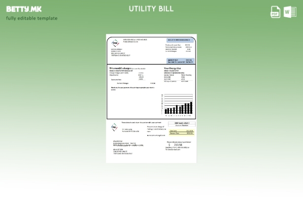Click the service address block
Viewport: 303px width, 197px height.
(x=121, y=52)
